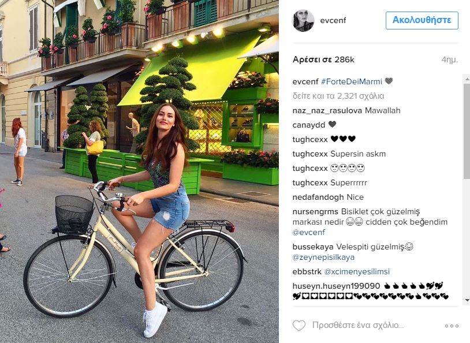Click the heart like icon

pyautogui.click(x=299, y=325)
